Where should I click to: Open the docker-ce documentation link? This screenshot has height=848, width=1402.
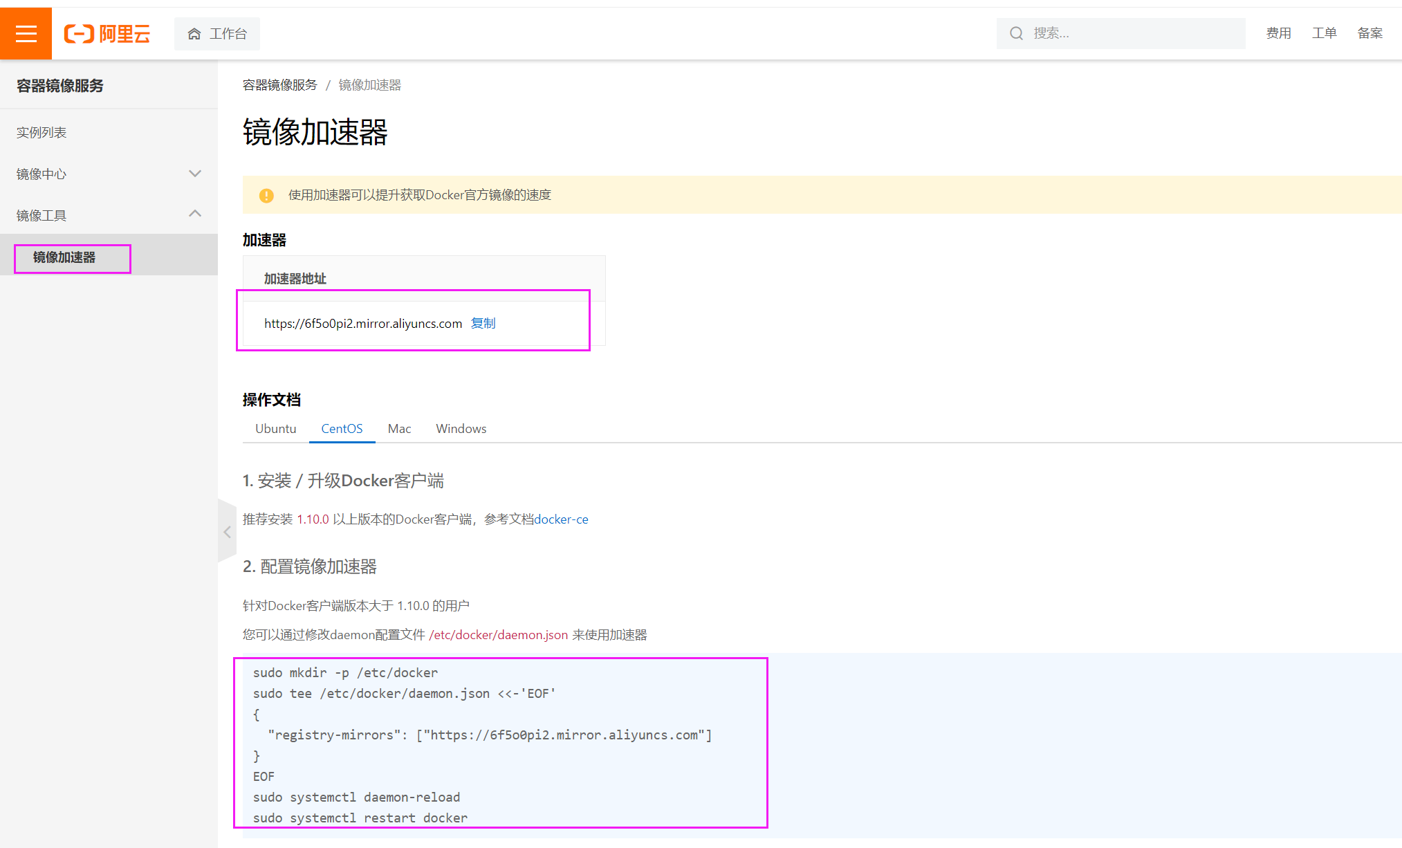(x=561, y=519)
